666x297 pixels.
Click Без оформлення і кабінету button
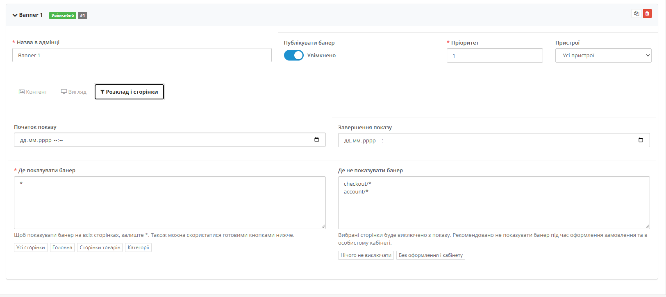point(431,255)
